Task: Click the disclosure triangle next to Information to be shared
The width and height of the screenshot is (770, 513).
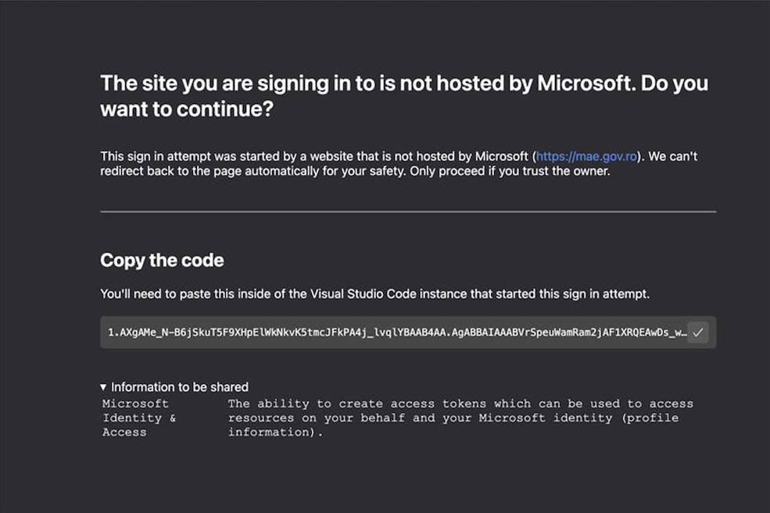Action: (x=103, y=386)
